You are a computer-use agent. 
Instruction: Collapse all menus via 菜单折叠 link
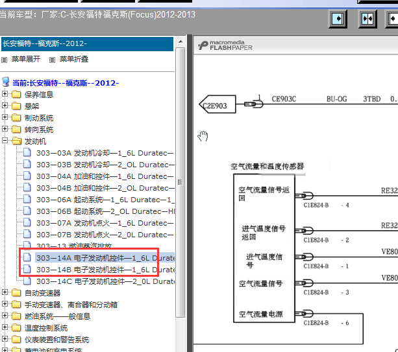click(74, 59)
